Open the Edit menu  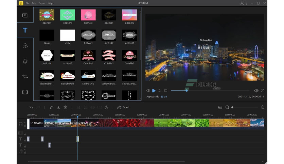point(34,3)
